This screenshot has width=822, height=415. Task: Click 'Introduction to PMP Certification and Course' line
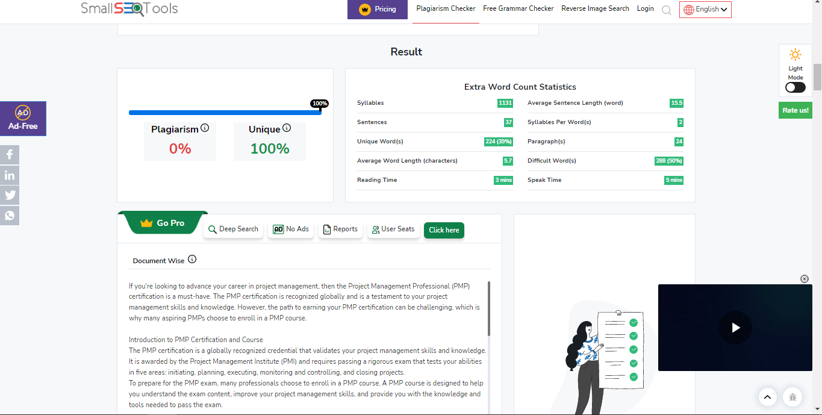pos(196,340)
